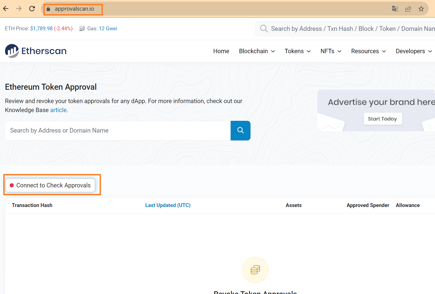Screen dimensions: 435x294
Task: Bookmark the page with the star icon
Action: point(421,9)
